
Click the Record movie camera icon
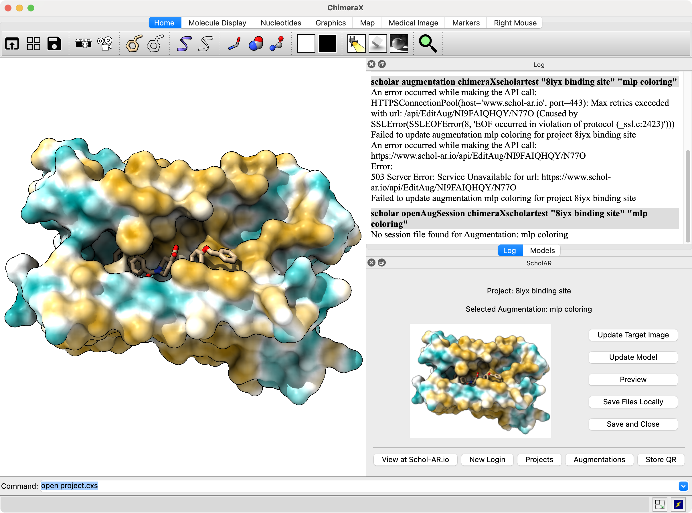pos(105,43)
